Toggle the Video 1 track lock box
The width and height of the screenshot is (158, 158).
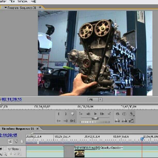(x=5, y=149)
